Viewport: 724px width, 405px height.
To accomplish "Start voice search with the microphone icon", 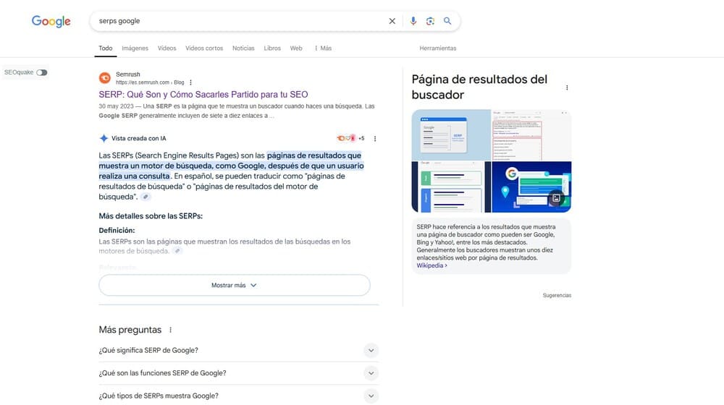I will [413, 21].
